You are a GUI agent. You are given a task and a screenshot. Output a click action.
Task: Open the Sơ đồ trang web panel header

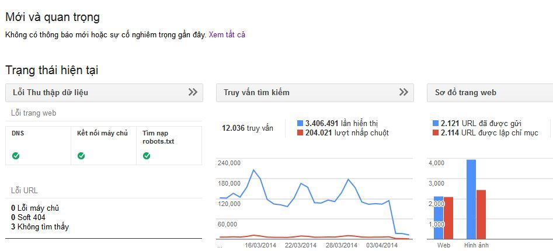[490, 93]
